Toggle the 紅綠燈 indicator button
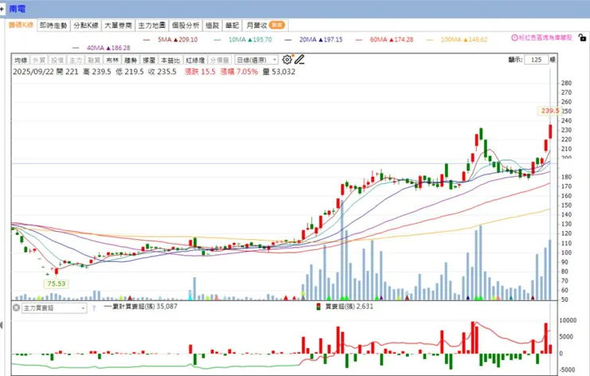 click(x=195, y=61)
